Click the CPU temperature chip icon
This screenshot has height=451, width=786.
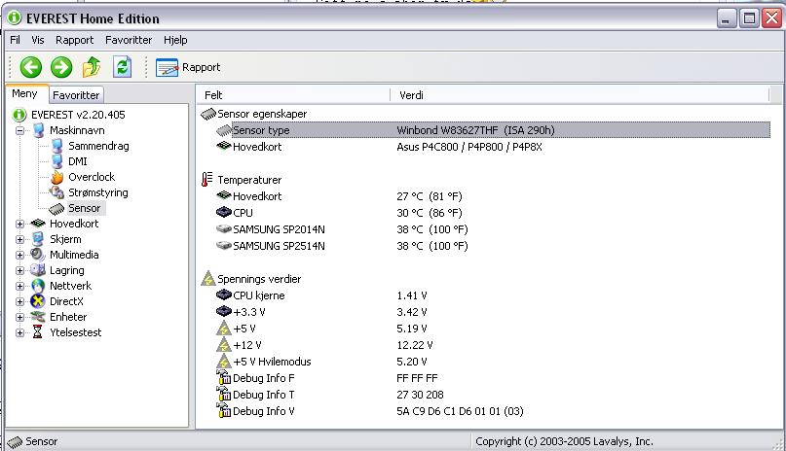[x=224, y=212]
